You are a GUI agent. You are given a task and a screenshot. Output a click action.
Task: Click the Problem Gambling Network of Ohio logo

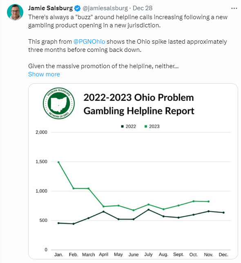[x=59, y=103]
